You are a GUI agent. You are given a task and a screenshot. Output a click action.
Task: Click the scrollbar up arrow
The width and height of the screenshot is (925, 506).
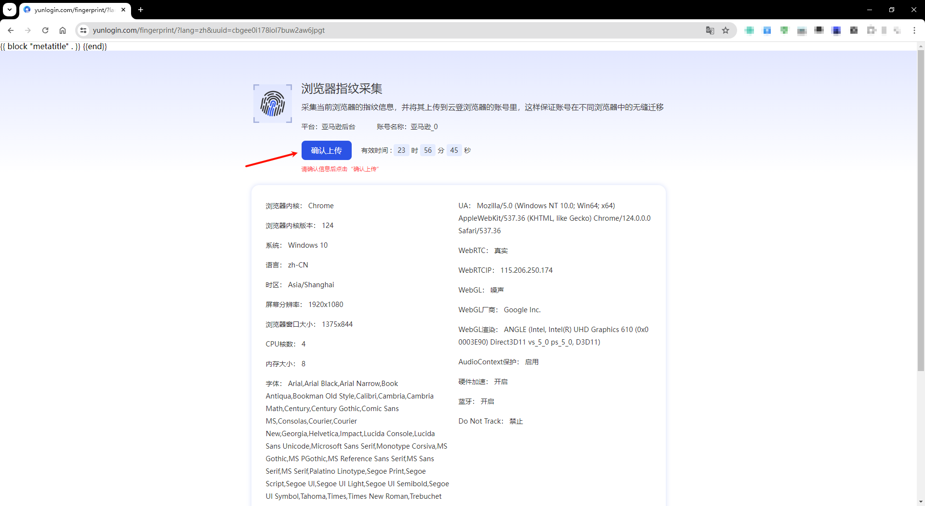[x=921, y=46]
